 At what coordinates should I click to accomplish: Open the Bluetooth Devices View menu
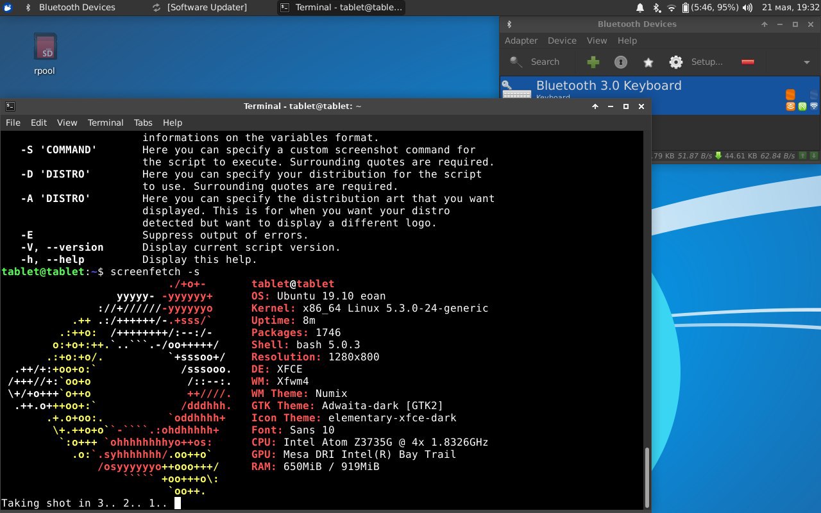597,40
